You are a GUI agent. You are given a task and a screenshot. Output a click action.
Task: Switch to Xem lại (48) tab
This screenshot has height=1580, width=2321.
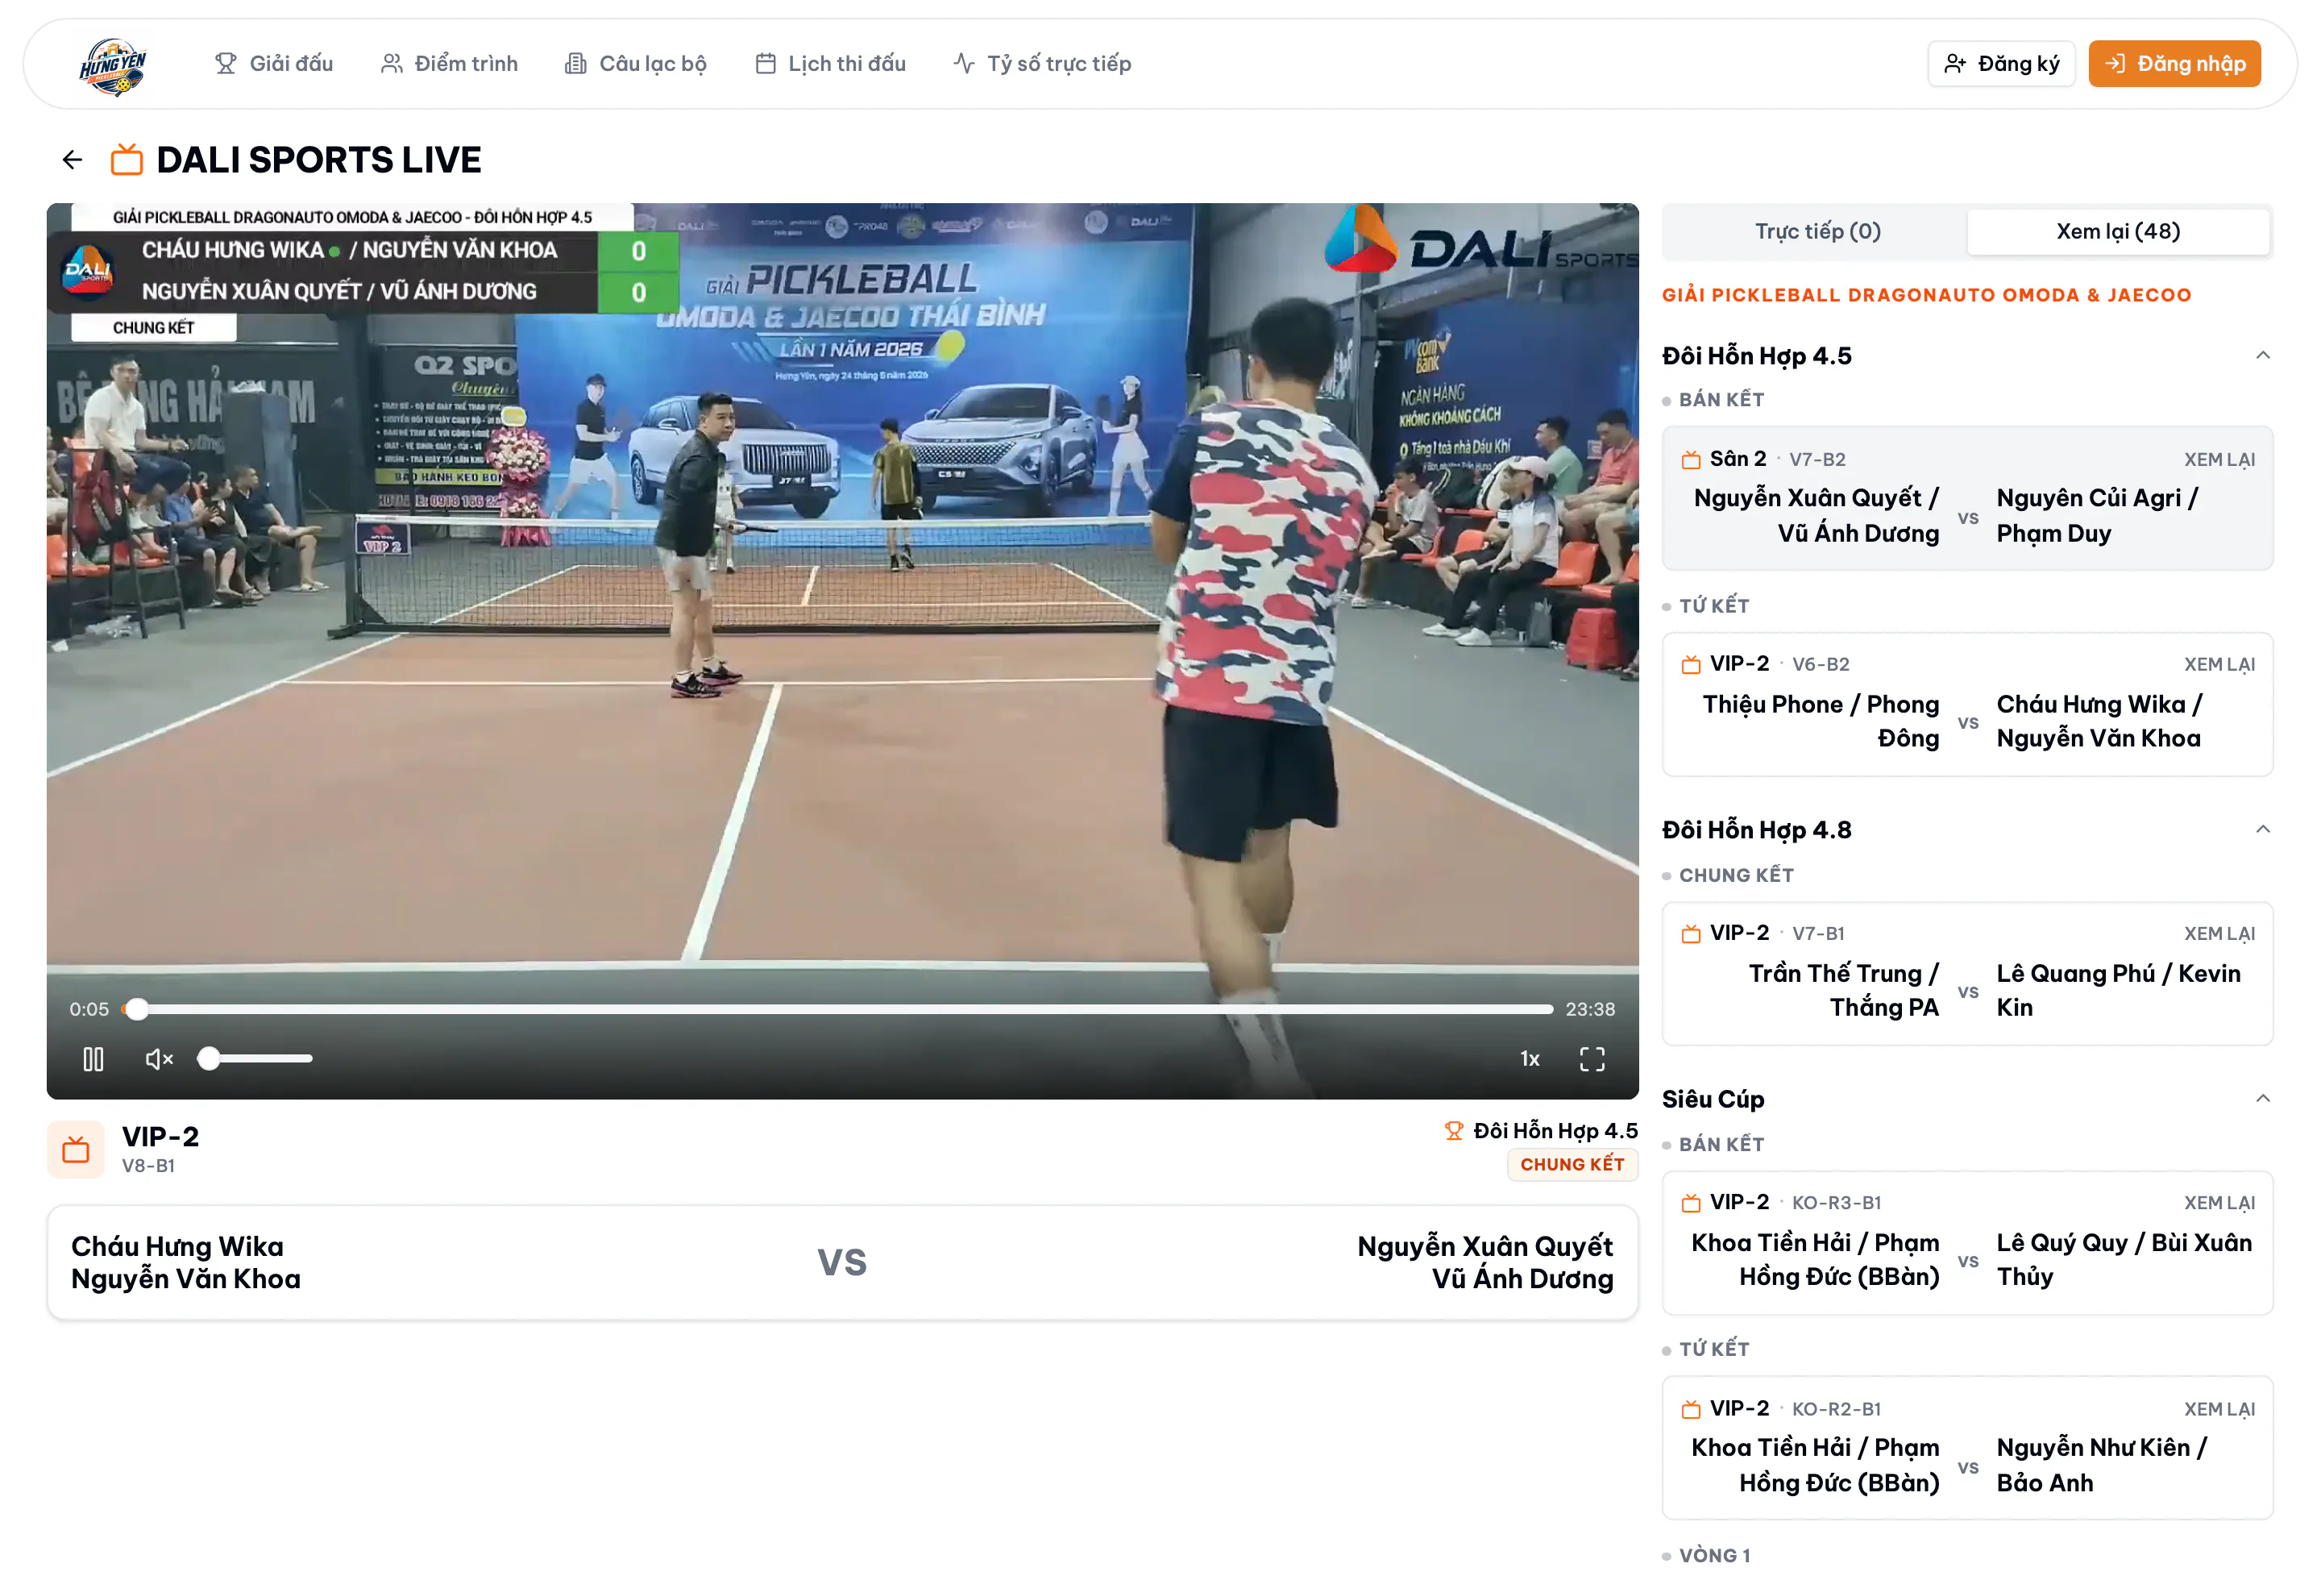click(2117, 231)
